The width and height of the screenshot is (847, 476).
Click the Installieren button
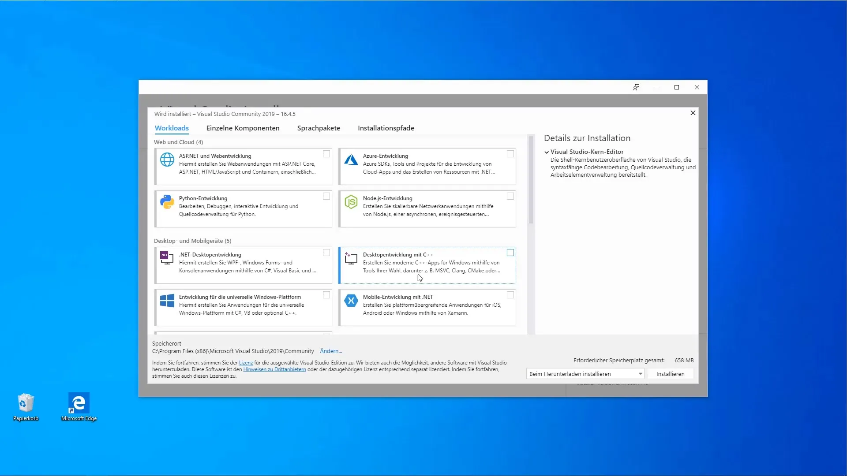point(670,374)
